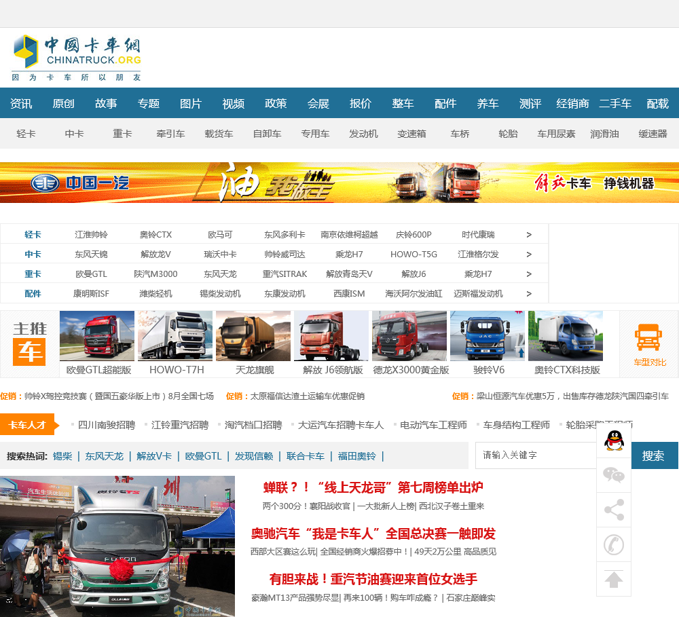Open the 解放 J6领航版 truck thumbnail
Screen dimensions: 679x617
click(x=331, y=336)
